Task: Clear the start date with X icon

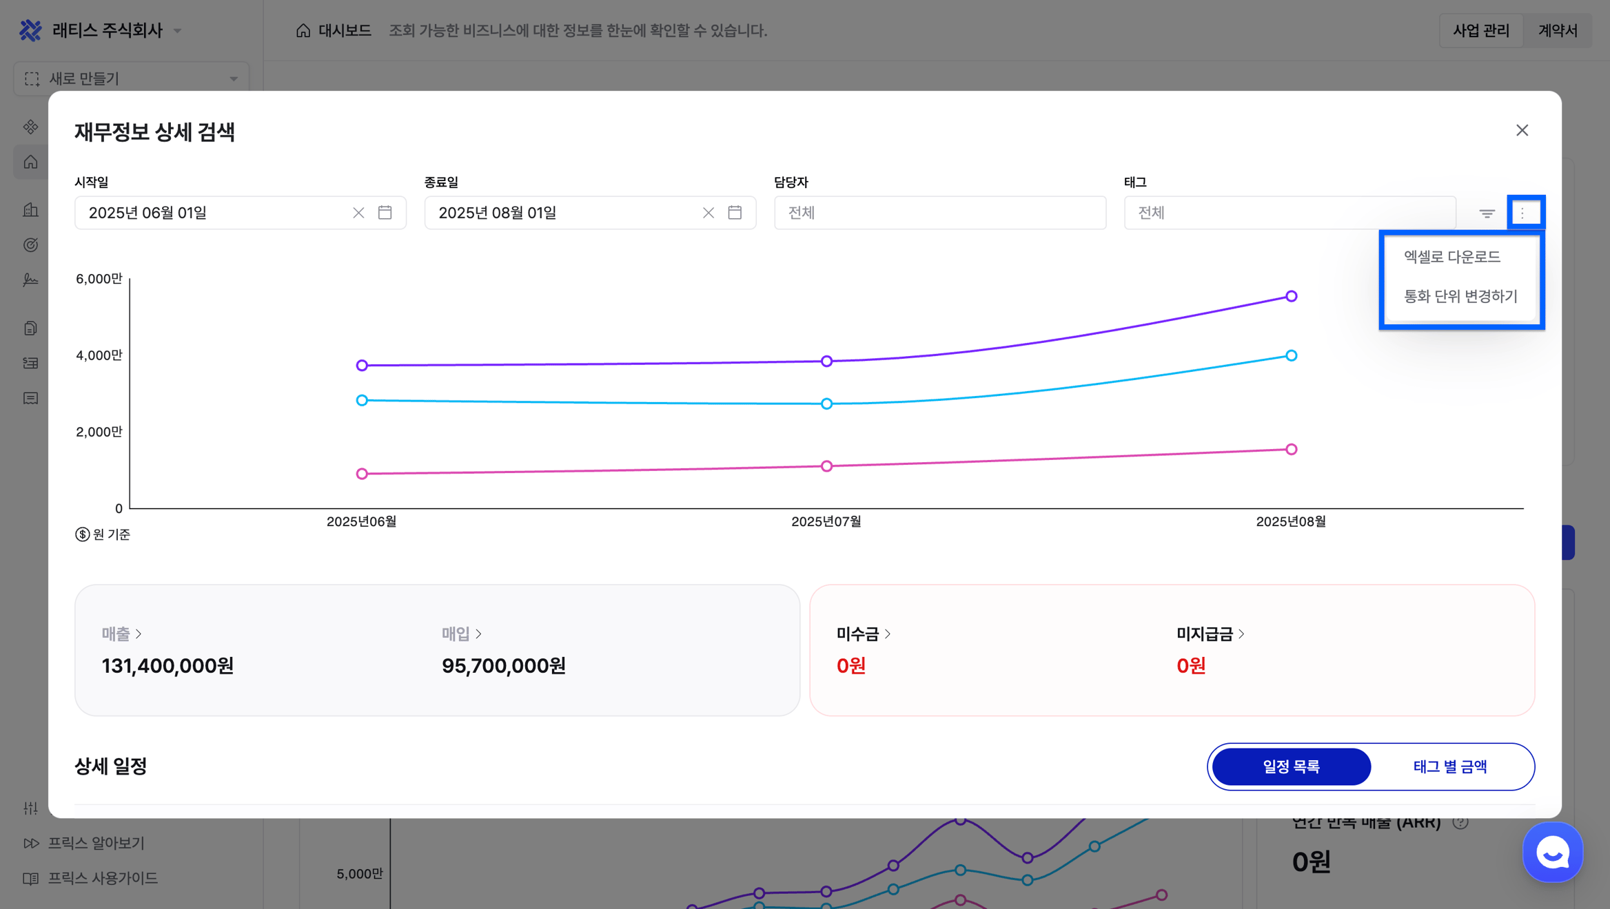Action: 358,213
